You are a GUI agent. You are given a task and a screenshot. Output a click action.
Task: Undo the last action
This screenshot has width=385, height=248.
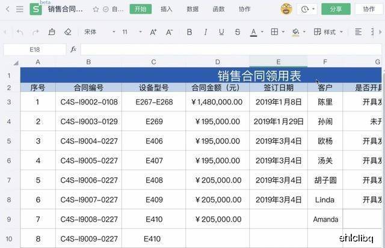click(20, 32)
